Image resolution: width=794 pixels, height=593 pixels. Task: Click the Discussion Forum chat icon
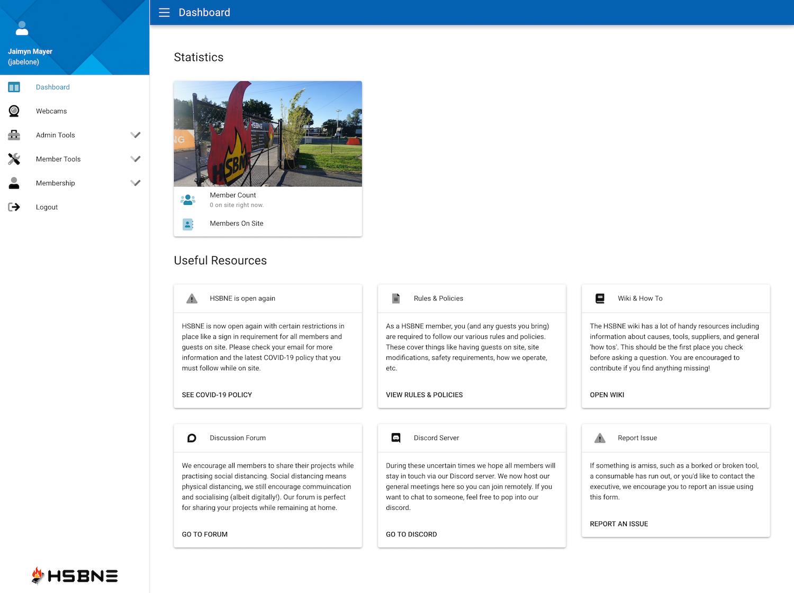(x=192, y=438)
